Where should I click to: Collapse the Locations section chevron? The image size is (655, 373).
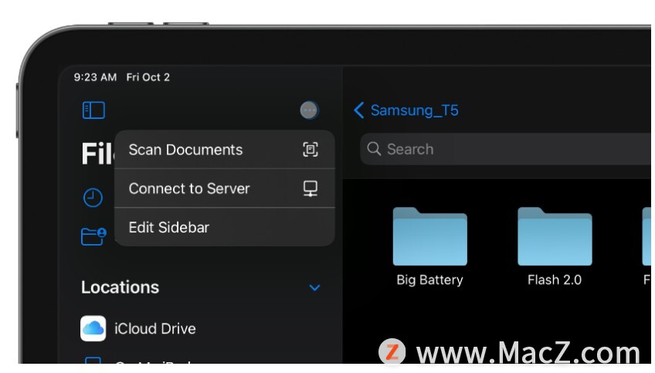click(314, 287)
